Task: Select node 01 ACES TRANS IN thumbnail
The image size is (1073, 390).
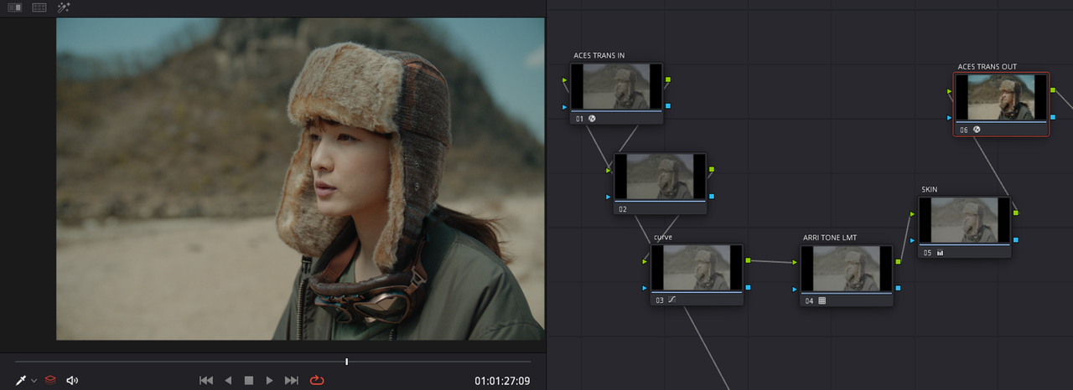Action: coord(616,87)
